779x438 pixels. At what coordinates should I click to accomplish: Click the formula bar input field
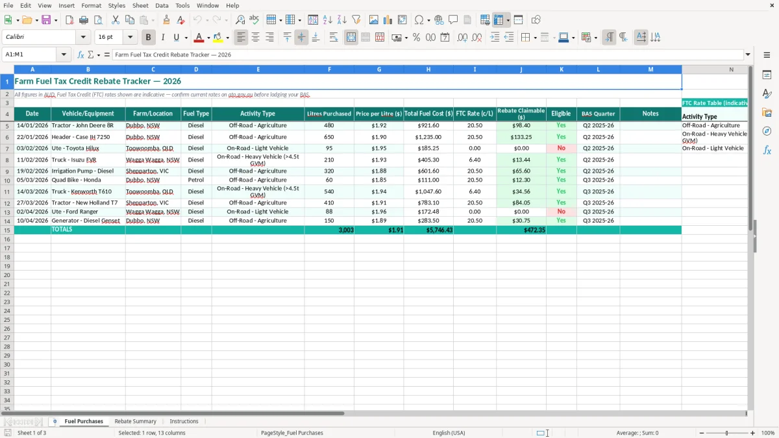pyautogui.click(x=427, y=55)
